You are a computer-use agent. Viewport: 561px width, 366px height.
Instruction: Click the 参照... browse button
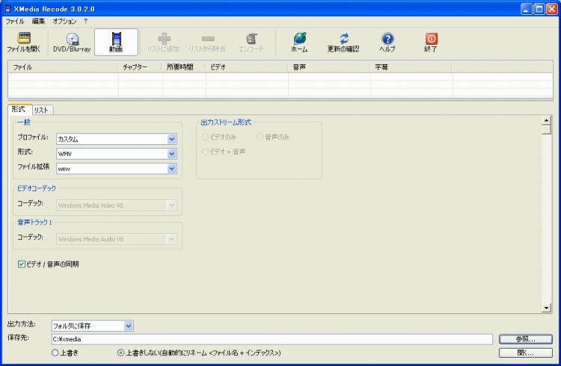click(526, 339)
